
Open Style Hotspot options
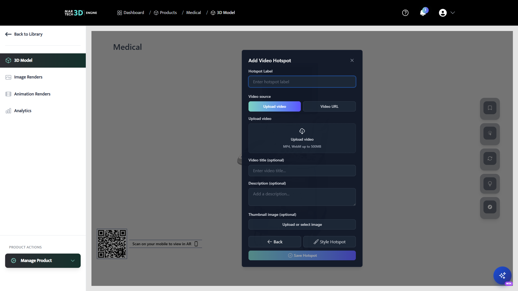click(x=329, y=242)
